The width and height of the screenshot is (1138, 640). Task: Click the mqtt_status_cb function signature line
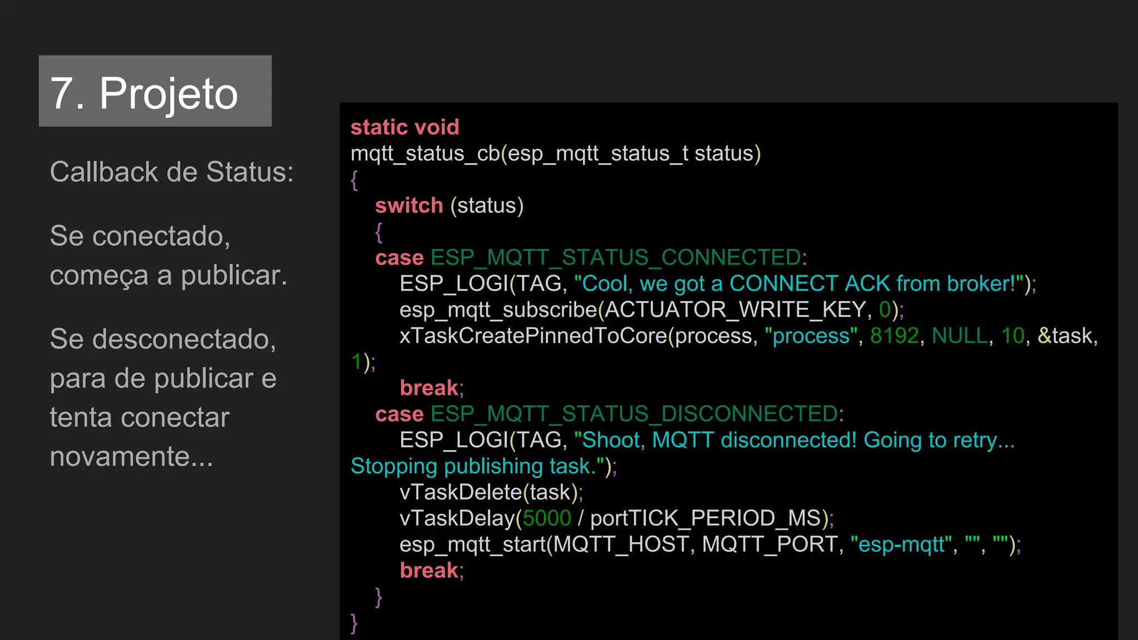[x=556, y=154]
